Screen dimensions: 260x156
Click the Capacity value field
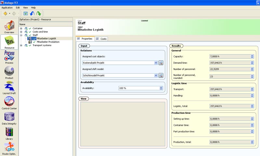pyautogui.click(x=230, y=56)
